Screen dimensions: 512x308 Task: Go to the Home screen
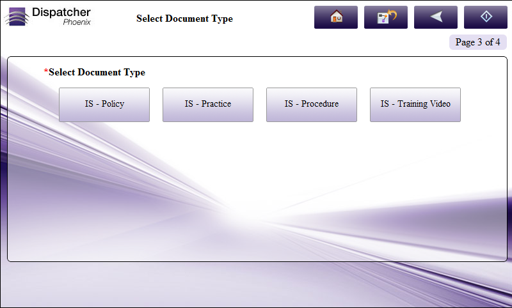[x=335, y=17]
